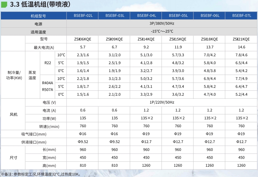
Task: Click the 机组型号 header cell
Action: tap(38, 16)
